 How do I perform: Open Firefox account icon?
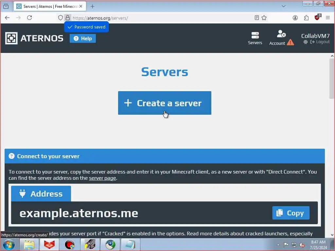pos(295,18)
